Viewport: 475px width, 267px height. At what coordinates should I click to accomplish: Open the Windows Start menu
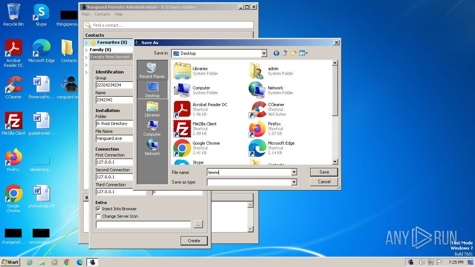pyautogui.click(x=10, y=262)
